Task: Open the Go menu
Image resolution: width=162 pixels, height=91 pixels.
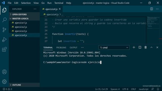Action: [x=43, y=3]
